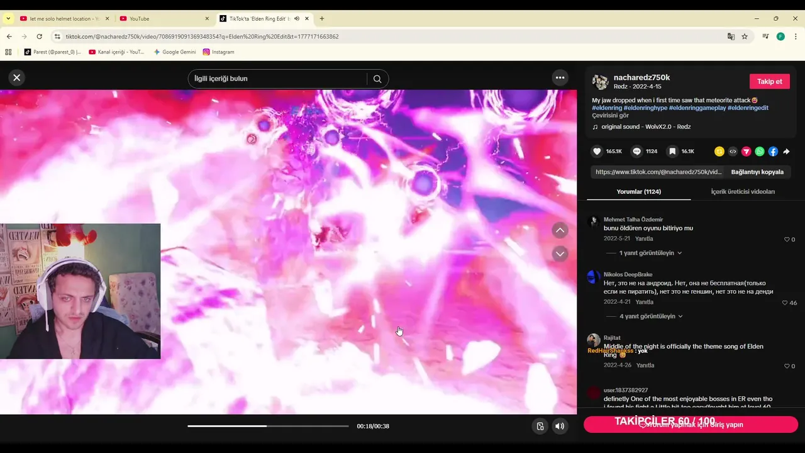
Task: Go back in browser history
Action: point(9,36)
